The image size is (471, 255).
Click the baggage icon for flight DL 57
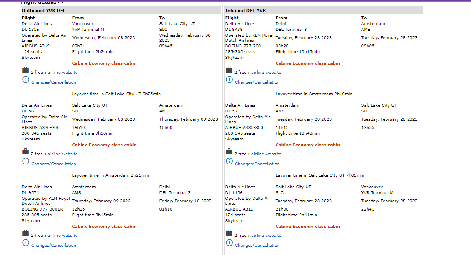229,152
